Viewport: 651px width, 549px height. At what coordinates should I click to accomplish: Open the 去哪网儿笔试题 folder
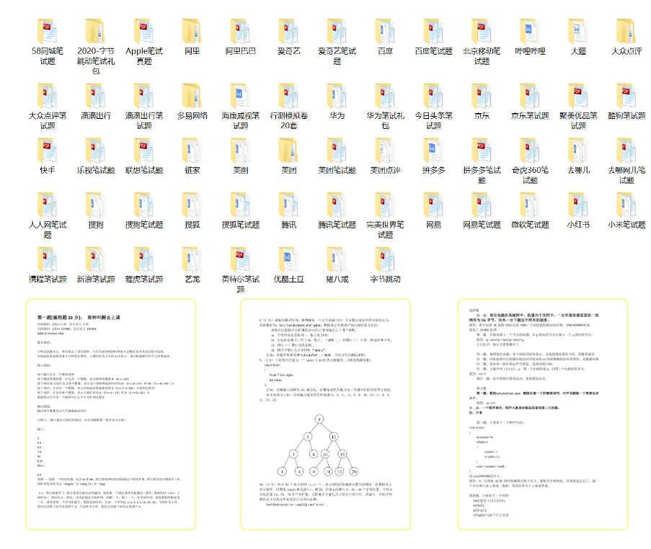click(626, 151)
